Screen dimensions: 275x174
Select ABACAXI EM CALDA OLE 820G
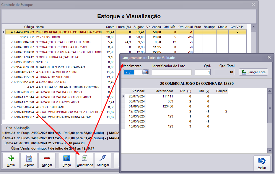point(62,92)
